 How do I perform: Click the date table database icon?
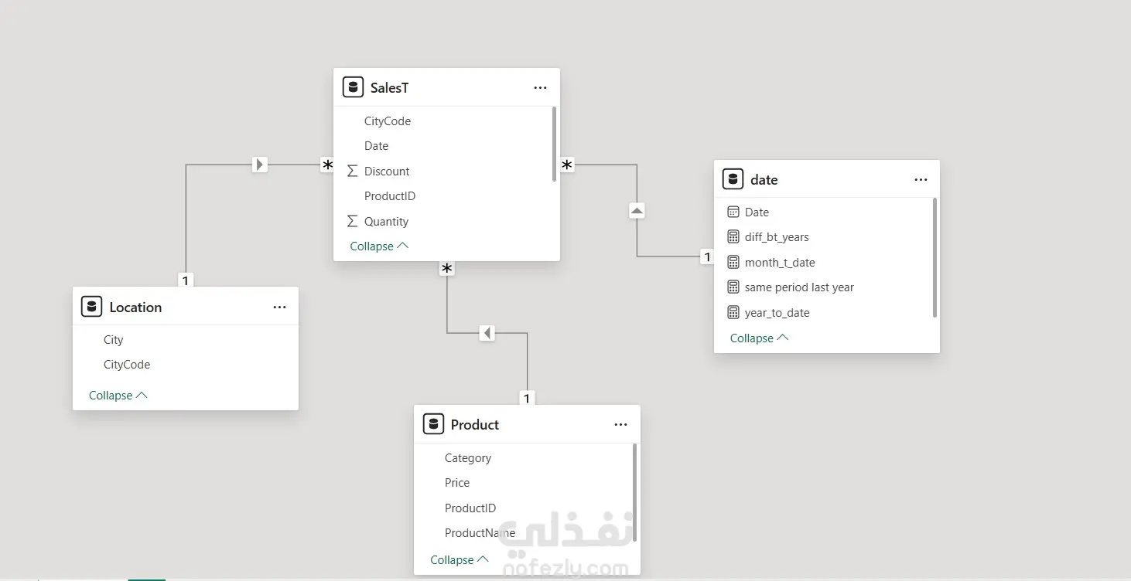[x=733, y=179]
